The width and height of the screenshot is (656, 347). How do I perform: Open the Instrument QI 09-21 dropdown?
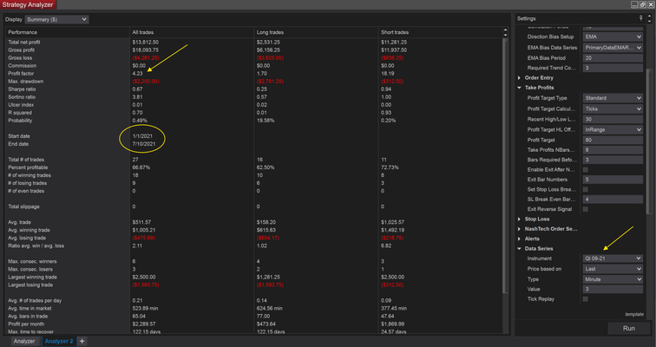coord(613,259)
